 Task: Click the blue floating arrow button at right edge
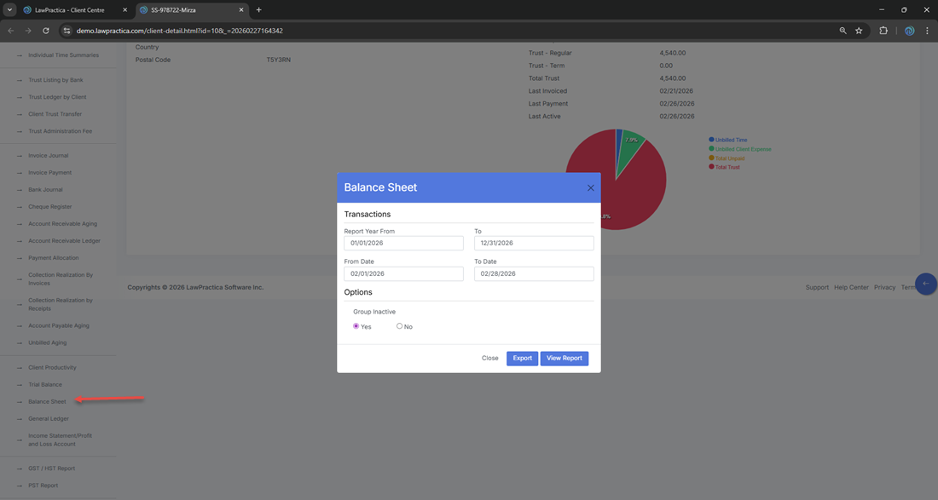pos(925,284)
